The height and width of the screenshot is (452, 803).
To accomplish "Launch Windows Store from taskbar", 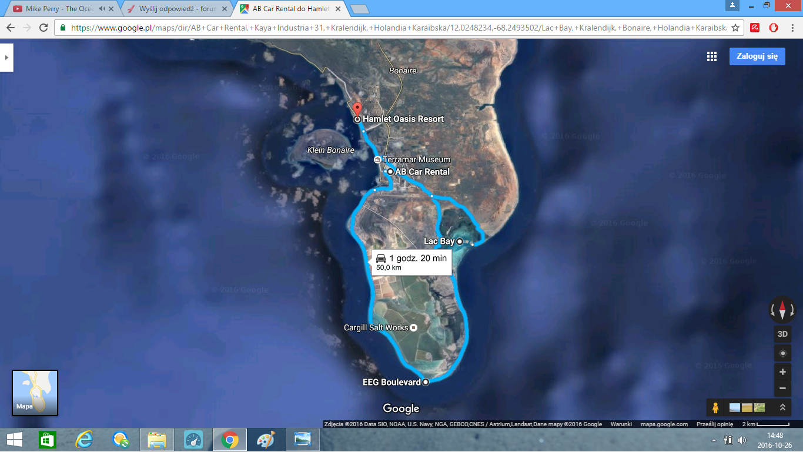I will pyautogui.click(x=48, y=440).
